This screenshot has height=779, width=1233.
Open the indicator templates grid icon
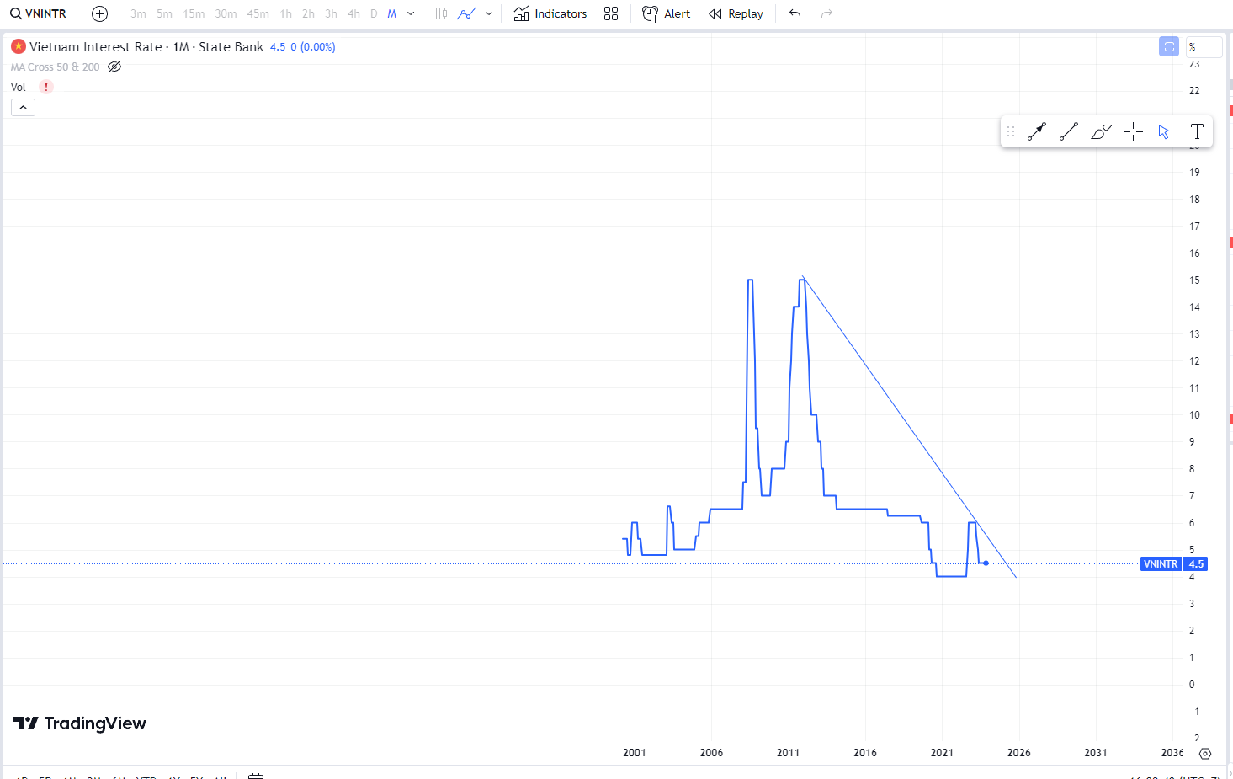[x=611, y=13]
